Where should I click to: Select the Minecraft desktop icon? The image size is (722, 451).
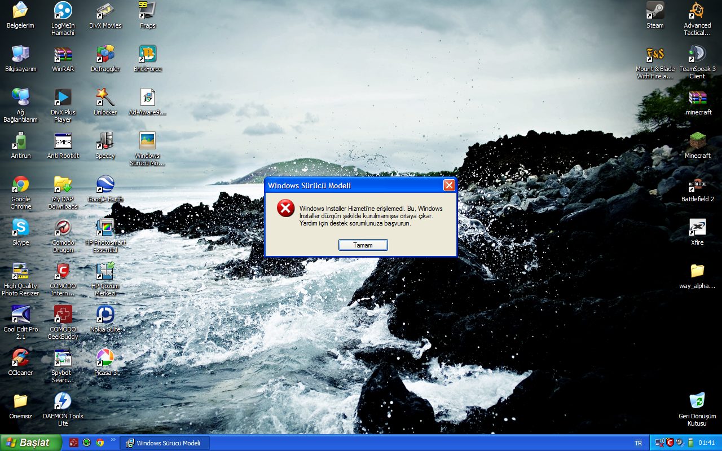coord(697,145)
